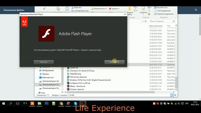Select the Windows 10 Pro torrent file
Screen dimensions: 201x113
coord(89,80)
